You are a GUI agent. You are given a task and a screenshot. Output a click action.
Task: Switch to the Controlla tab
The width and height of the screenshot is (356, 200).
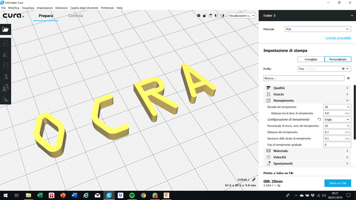tap(76, 16)
